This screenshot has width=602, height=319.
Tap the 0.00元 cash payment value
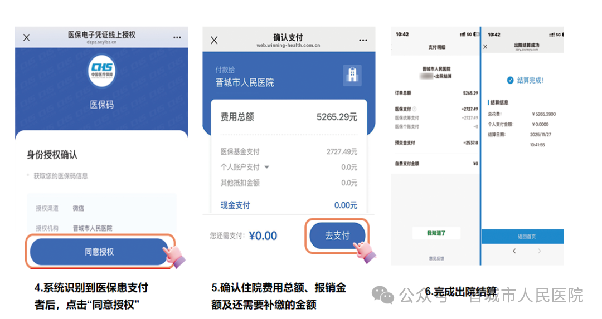pyautogui.click(x=346, y=205)
